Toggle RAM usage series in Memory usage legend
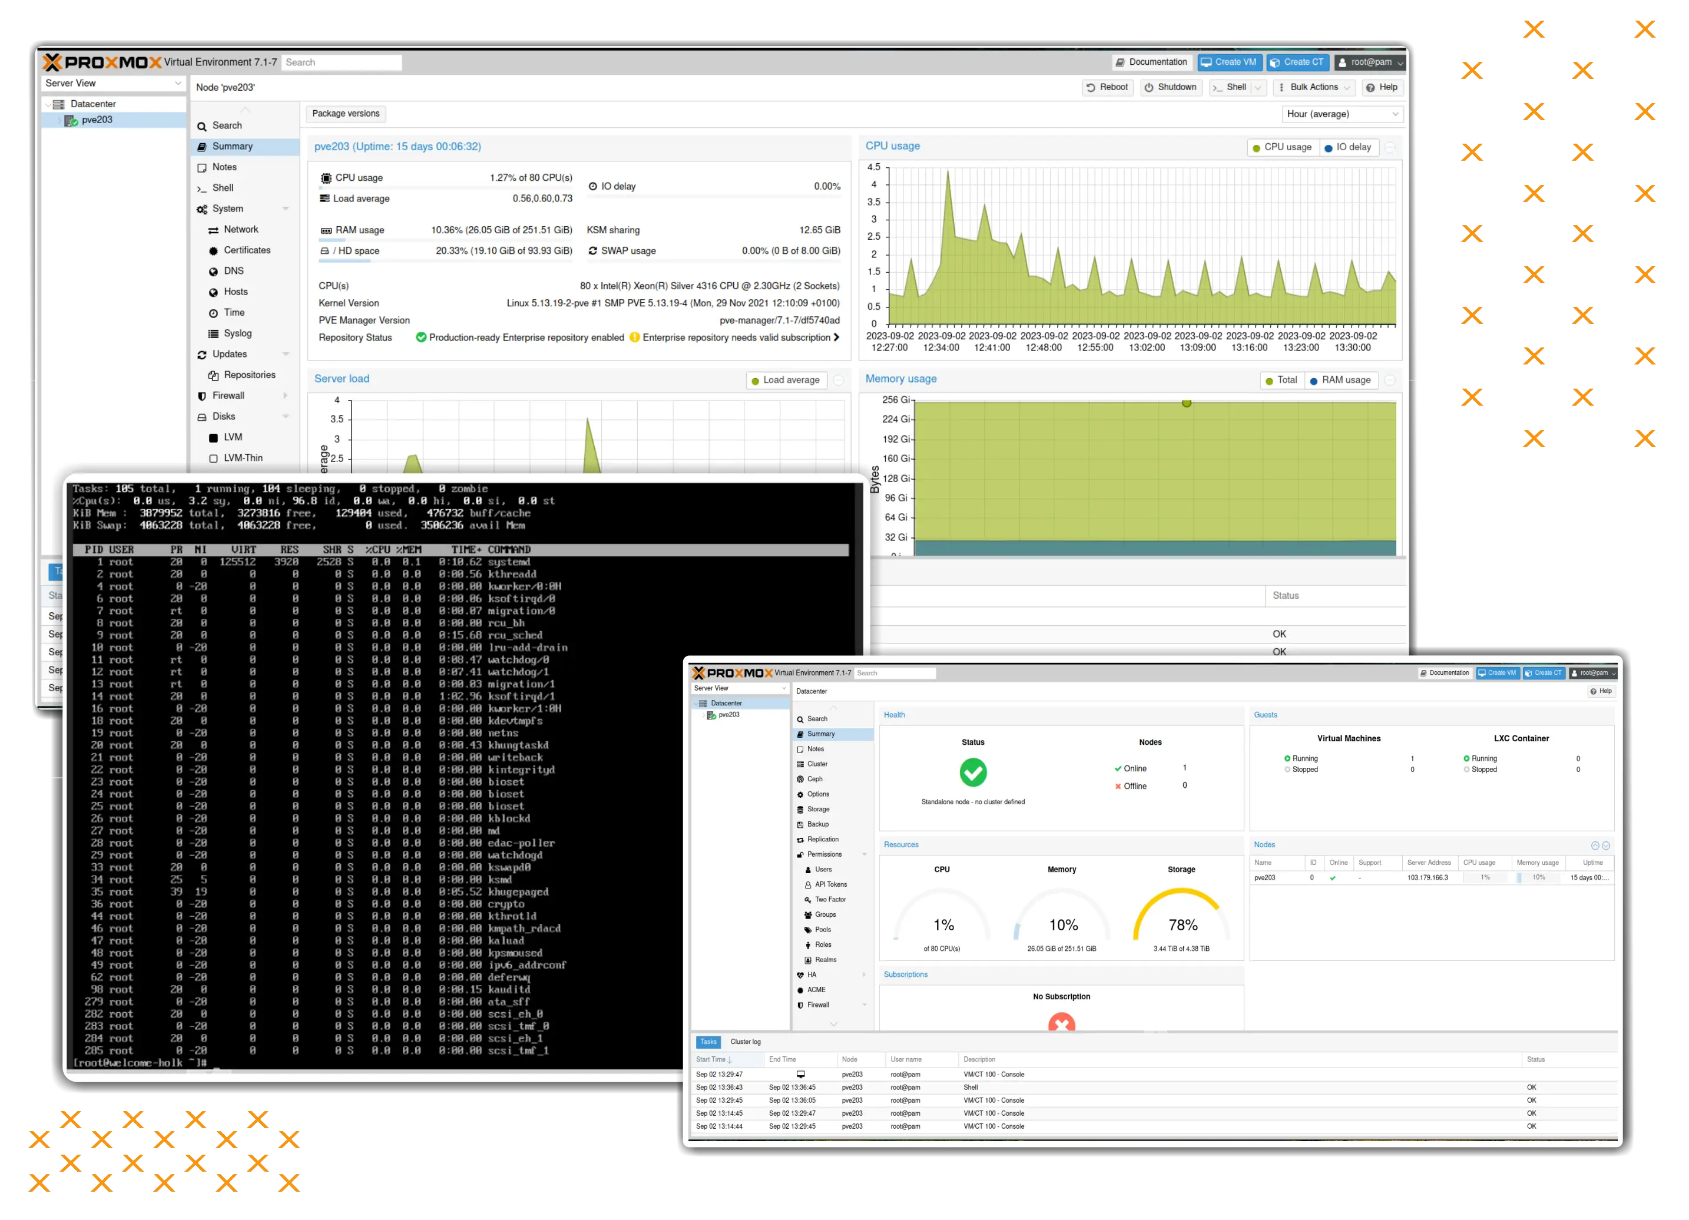 pyautogui.click(x=1340, y=380)
